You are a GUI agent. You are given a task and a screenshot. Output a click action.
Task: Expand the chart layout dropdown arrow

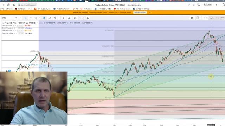tap(200, 18)
